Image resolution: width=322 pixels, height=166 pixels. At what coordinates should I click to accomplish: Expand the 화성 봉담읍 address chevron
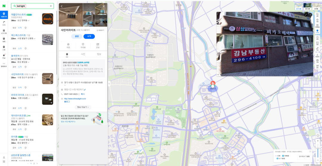pyautogui.click(x=29, y=62)
